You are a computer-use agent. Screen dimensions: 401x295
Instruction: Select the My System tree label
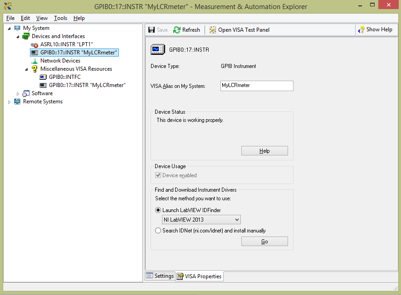[36, 28]
